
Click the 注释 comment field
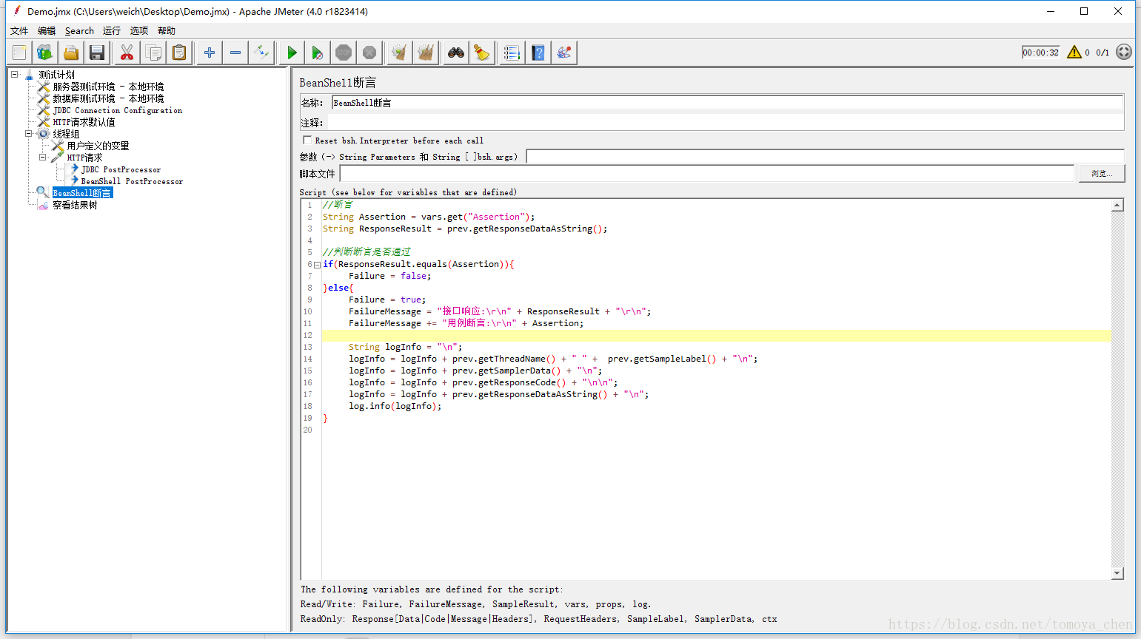[726, 123]
